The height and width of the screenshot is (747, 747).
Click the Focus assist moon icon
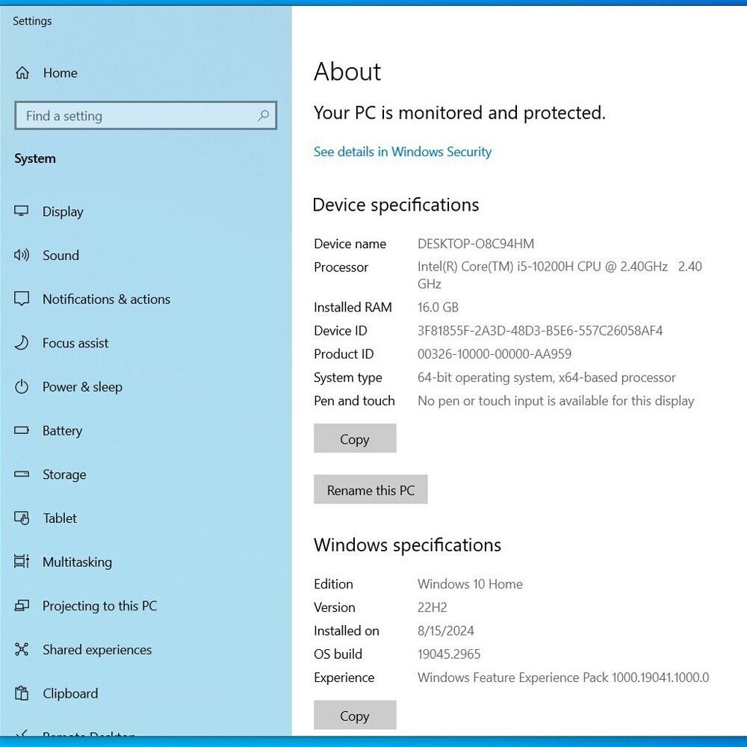tap(22, 343)
